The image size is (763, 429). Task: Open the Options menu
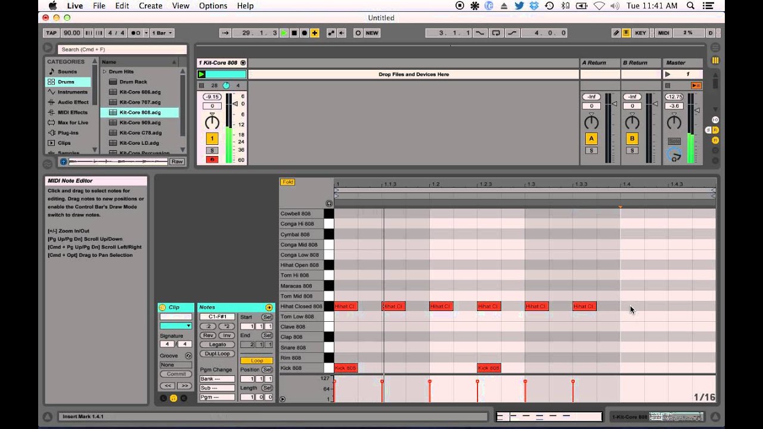pos(213,6)
